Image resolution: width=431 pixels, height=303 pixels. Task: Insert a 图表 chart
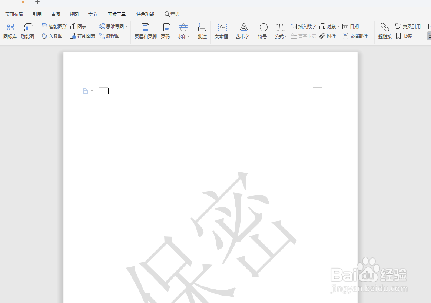(x=78, y=26)
